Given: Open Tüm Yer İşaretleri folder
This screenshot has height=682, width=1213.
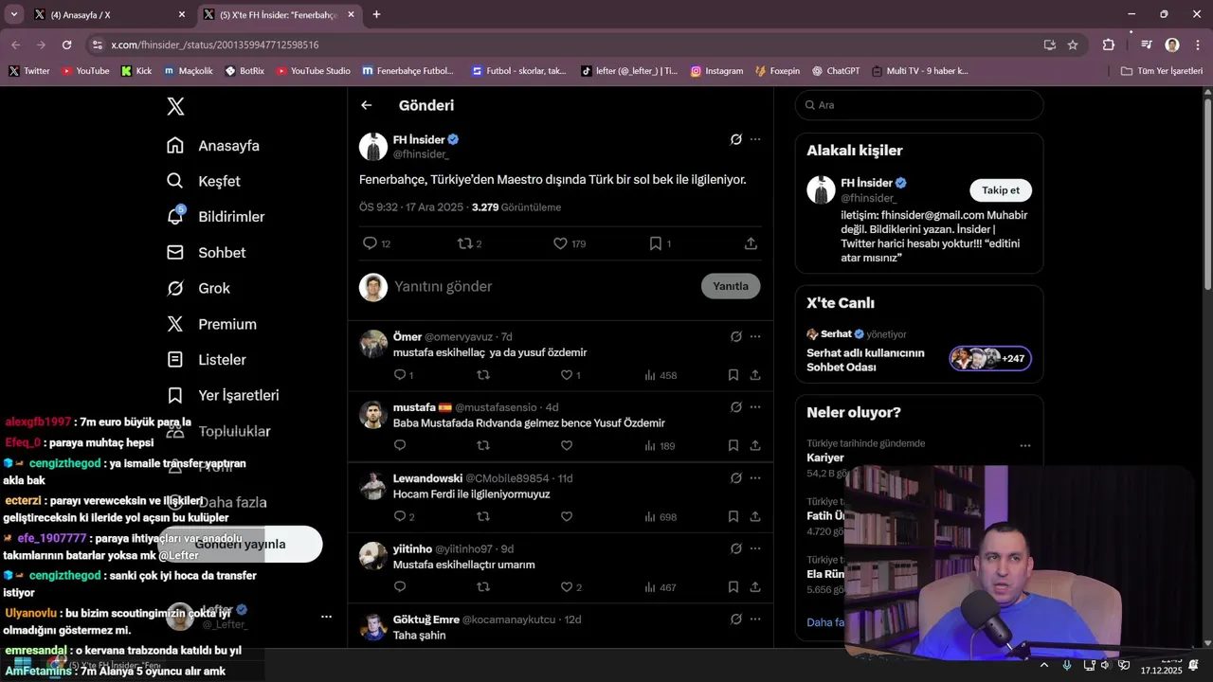Looking at the screenshot, I should click(1161, 71).
